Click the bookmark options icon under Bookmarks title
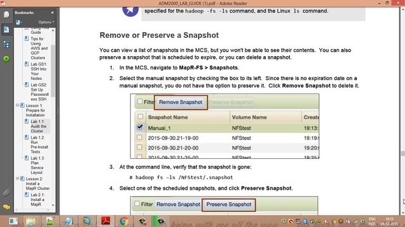The image size is (405, 227). coord(18,22)
